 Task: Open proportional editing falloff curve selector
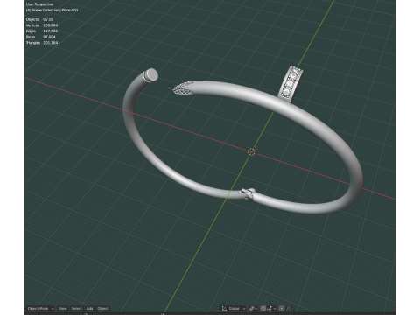pyautogui.click(x=290, y=309)
